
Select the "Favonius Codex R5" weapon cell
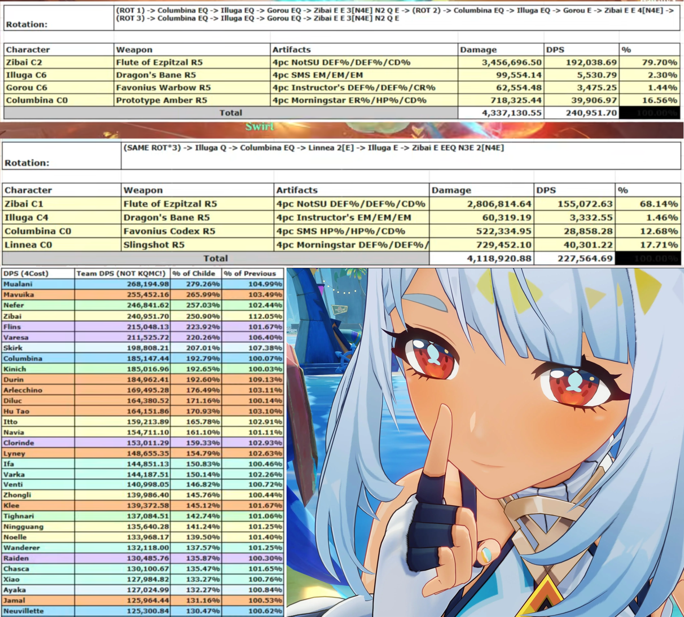point(197,231)
